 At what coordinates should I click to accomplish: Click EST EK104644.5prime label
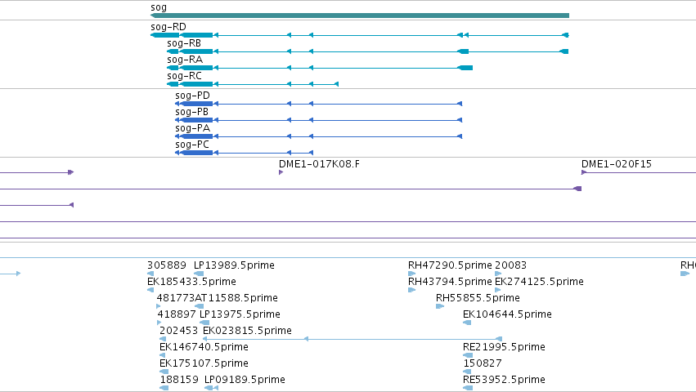[x=507, y=314]
